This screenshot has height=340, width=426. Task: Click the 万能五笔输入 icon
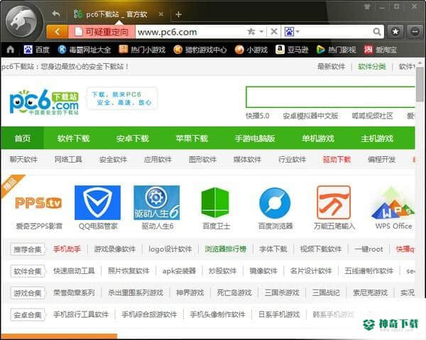(x=334, y=202)
